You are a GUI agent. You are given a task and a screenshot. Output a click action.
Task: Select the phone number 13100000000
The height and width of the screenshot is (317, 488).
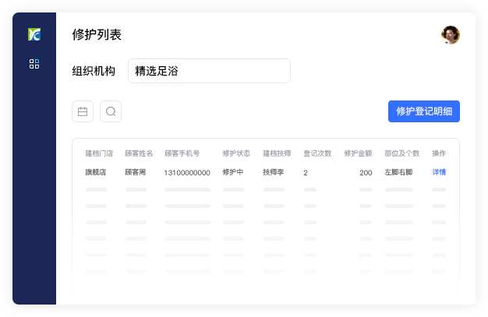pyautogui.click(x=187, y=173)
